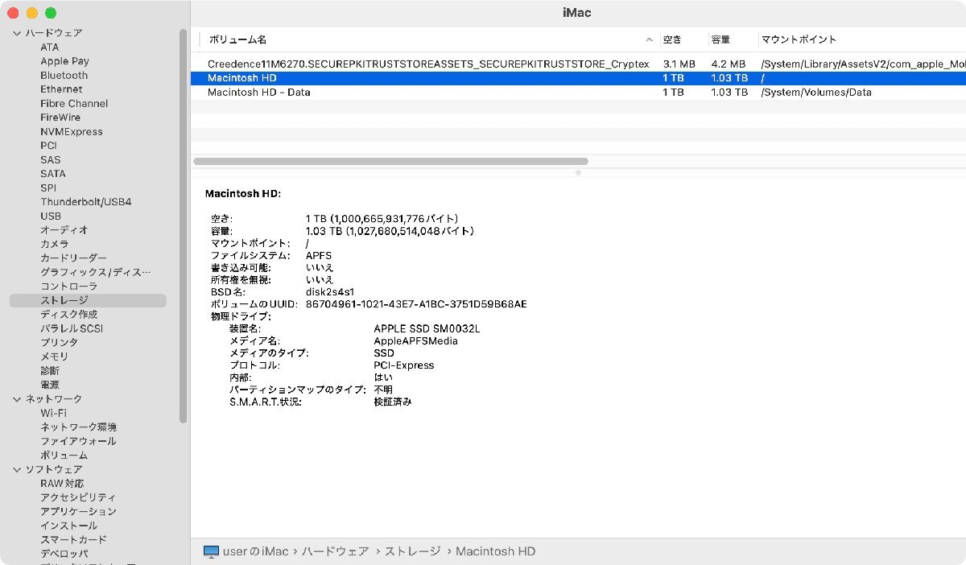Select Bluetooth in the sidebar
This screenshot has width=966, height=565.
64,75
